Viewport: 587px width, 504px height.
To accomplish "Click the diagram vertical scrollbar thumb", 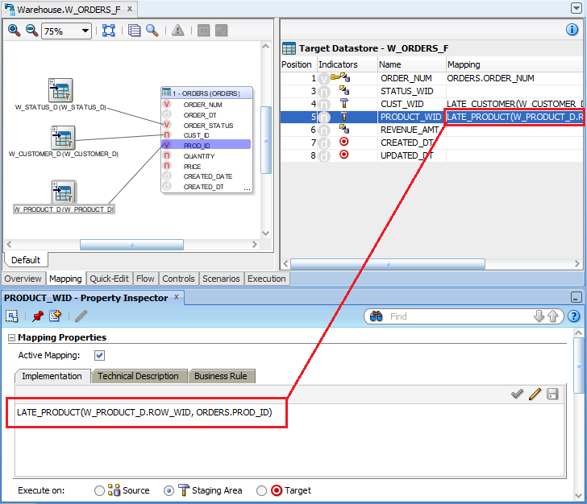I will pyautogui.click(x=266, y=140).
